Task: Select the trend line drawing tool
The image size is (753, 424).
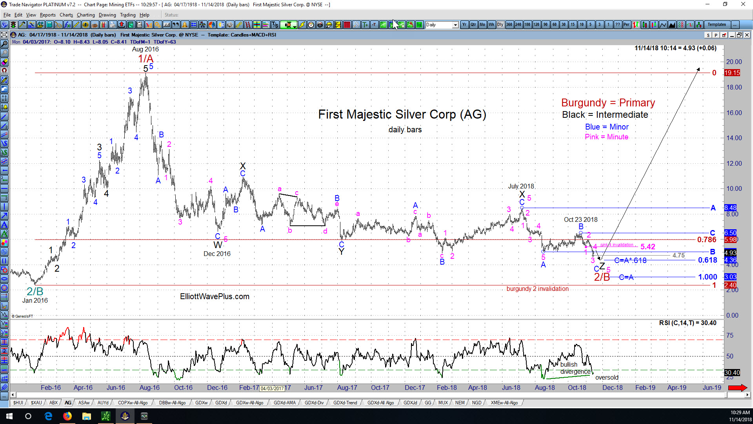Action: (4, 116)
